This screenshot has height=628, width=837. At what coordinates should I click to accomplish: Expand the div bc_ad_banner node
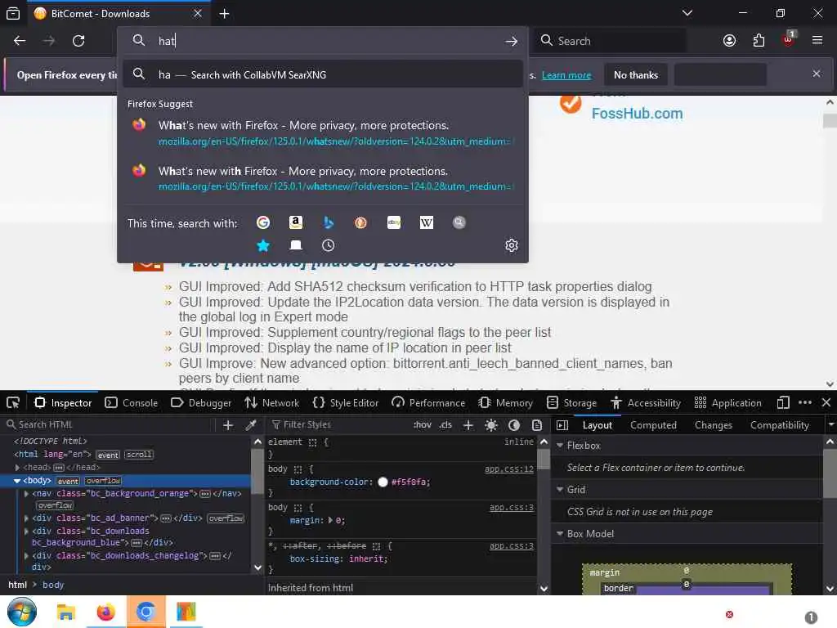pyautogui.click(x=26, y=518)
